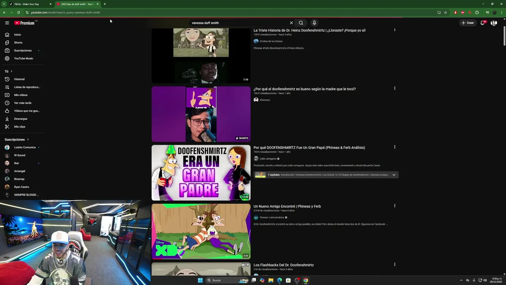The height and width of the screenshot is (285, 506).
Task: Open Chrome media control icon
Action: [487, 12]
